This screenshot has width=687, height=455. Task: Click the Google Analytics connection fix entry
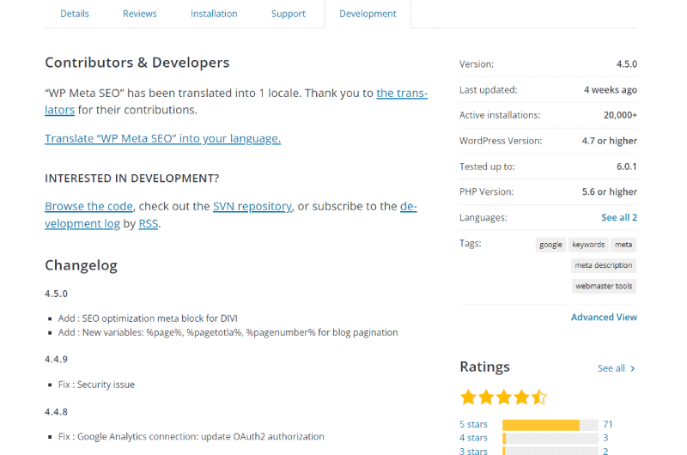pos(191,437)
